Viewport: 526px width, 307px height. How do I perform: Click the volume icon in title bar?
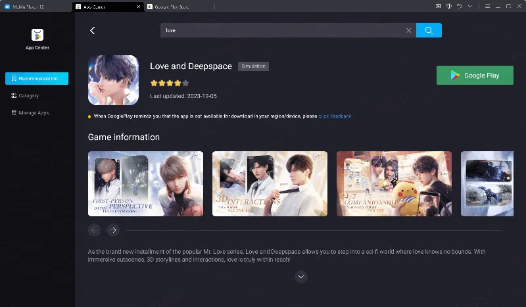coord(448,6)
